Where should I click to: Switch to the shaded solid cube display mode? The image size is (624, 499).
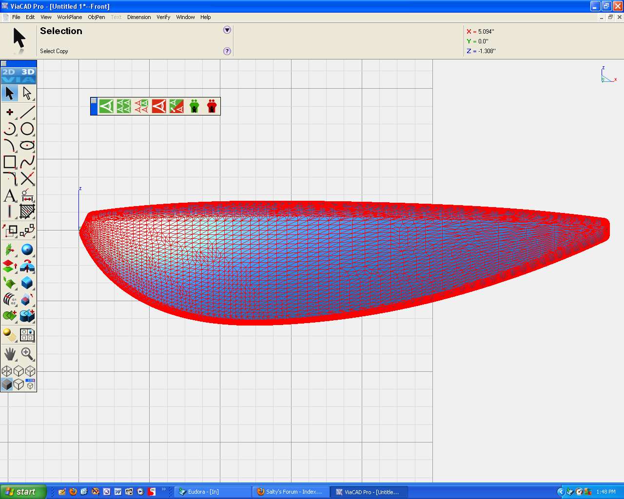(x=6, y=384)
